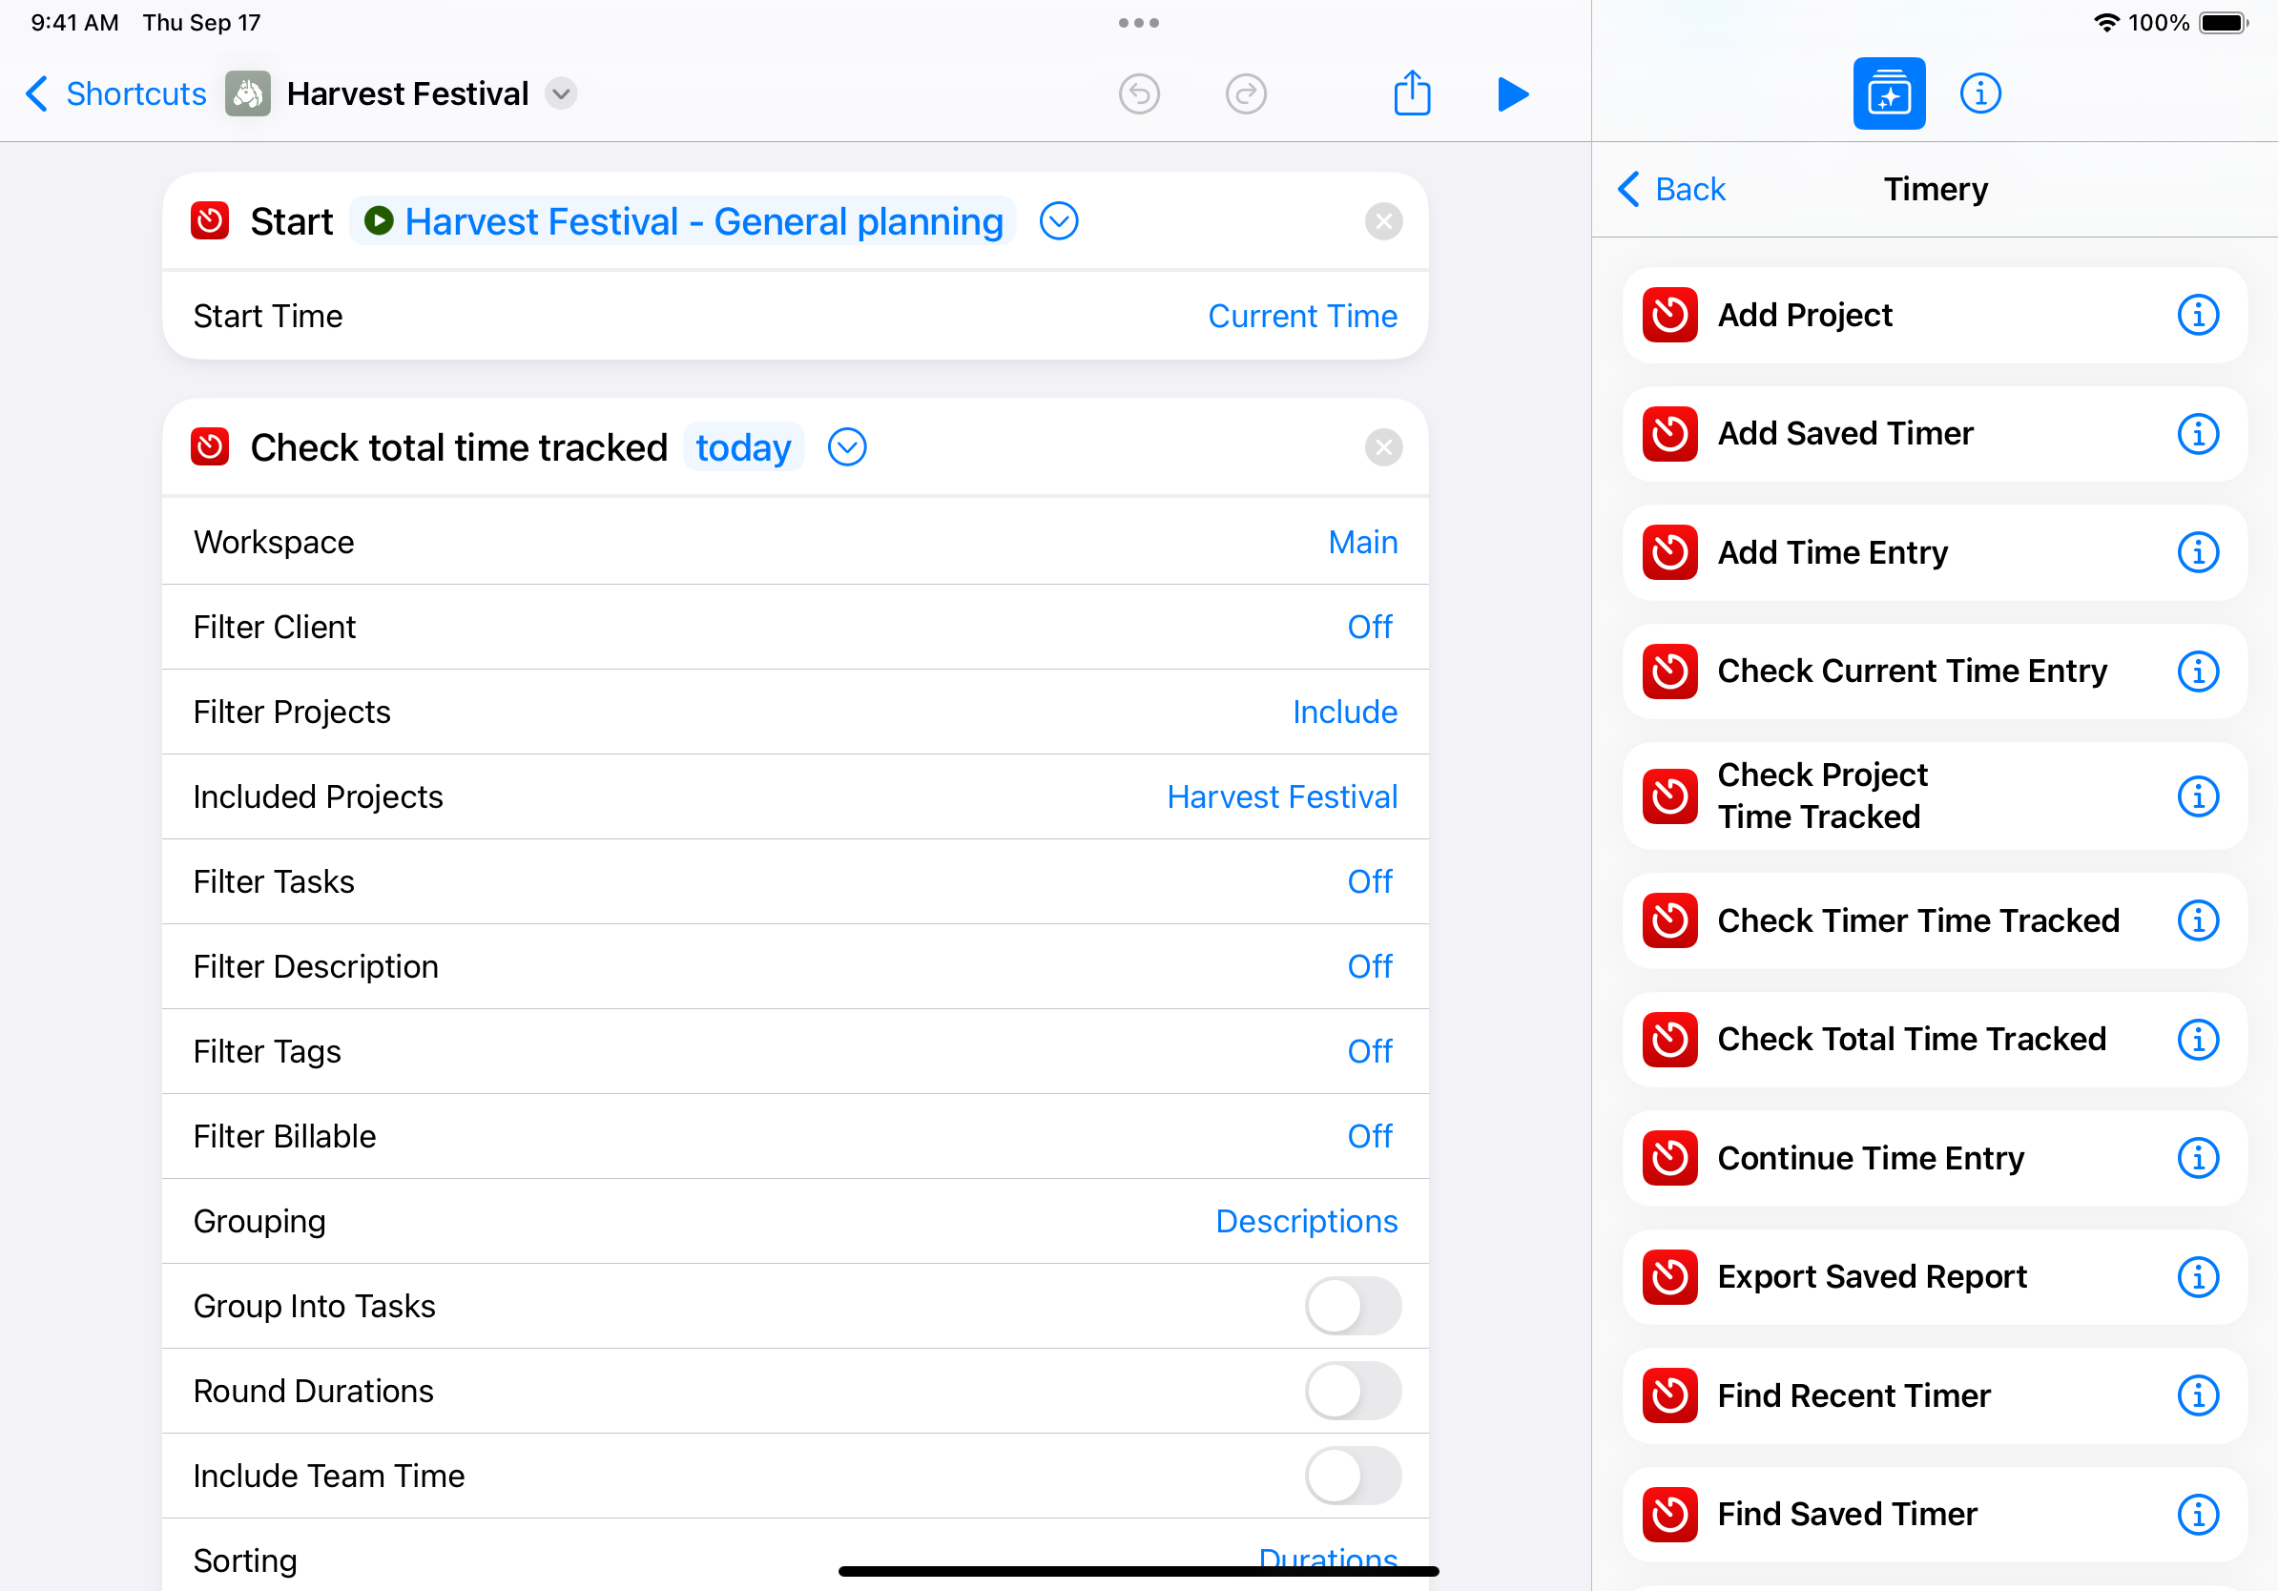Open shortcut details info icon in toolbar
This screenshot has height=1591, width=2278.
(1980, 94)
